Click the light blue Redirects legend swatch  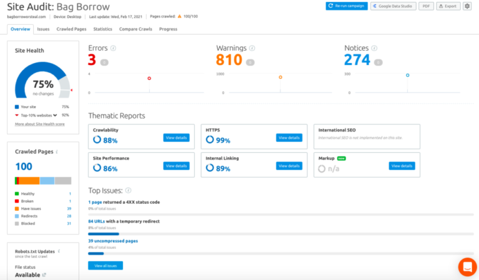point(17,216)
